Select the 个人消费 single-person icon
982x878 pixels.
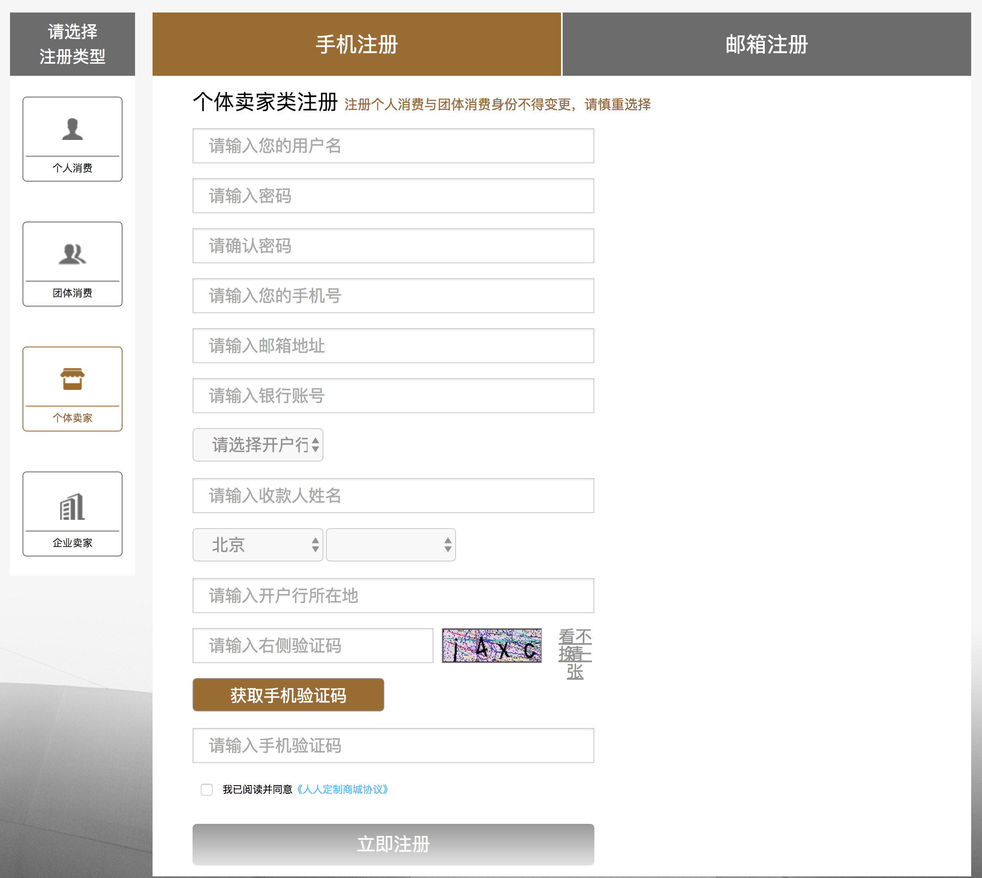73,129
